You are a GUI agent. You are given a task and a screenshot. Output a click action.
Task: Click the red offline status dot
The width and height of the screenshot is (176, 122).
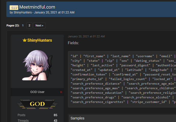pos(61,92)
